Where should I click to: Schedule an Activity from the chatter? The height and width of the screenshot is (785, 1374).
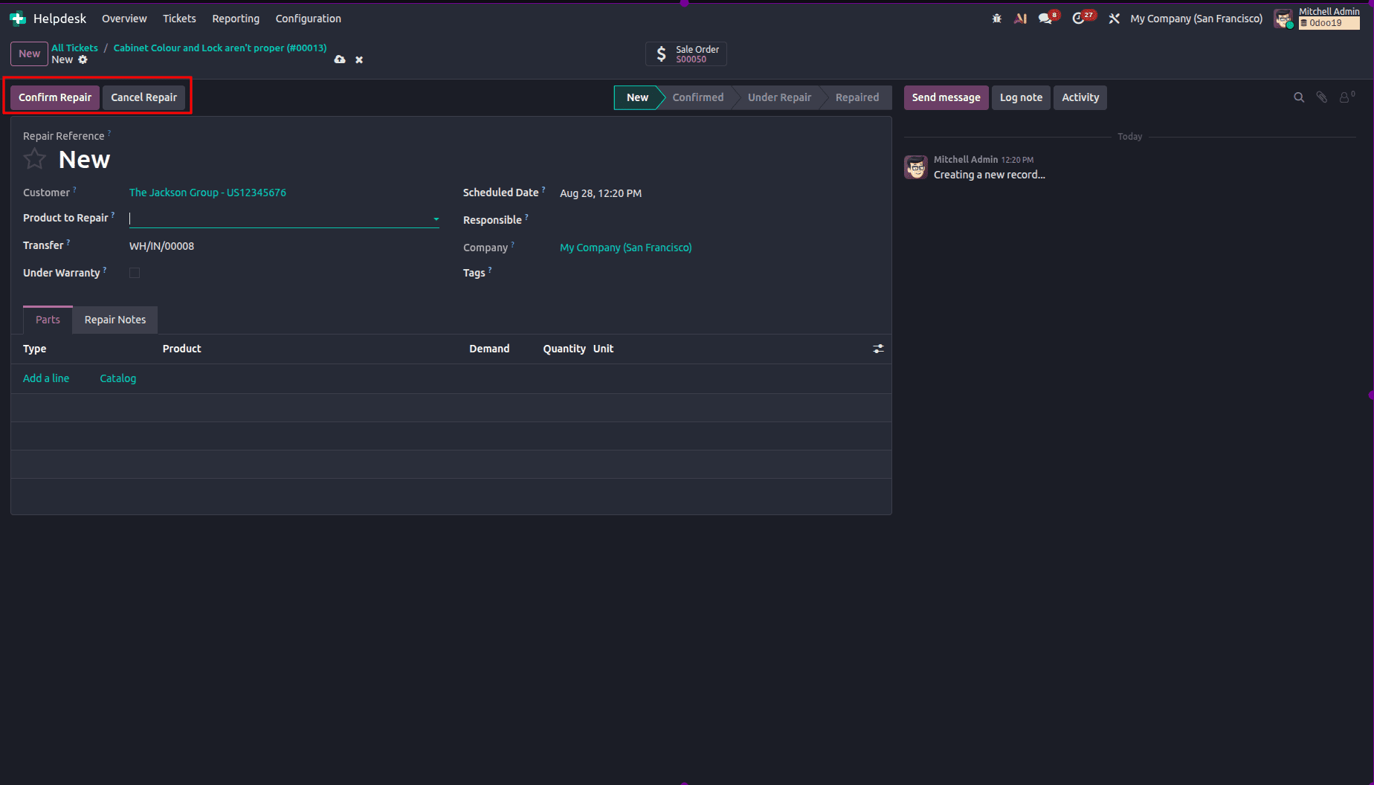click(x=1080, y=97)
